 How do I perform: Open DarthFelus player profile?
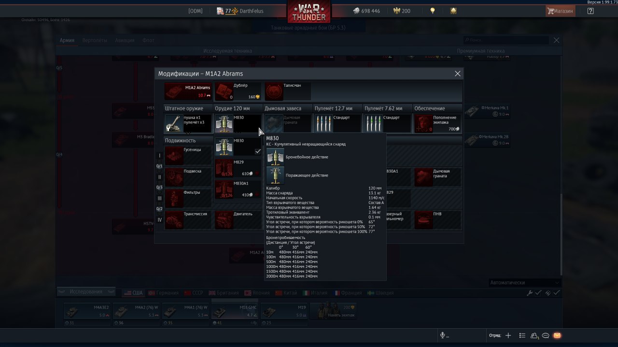[240, 11]
